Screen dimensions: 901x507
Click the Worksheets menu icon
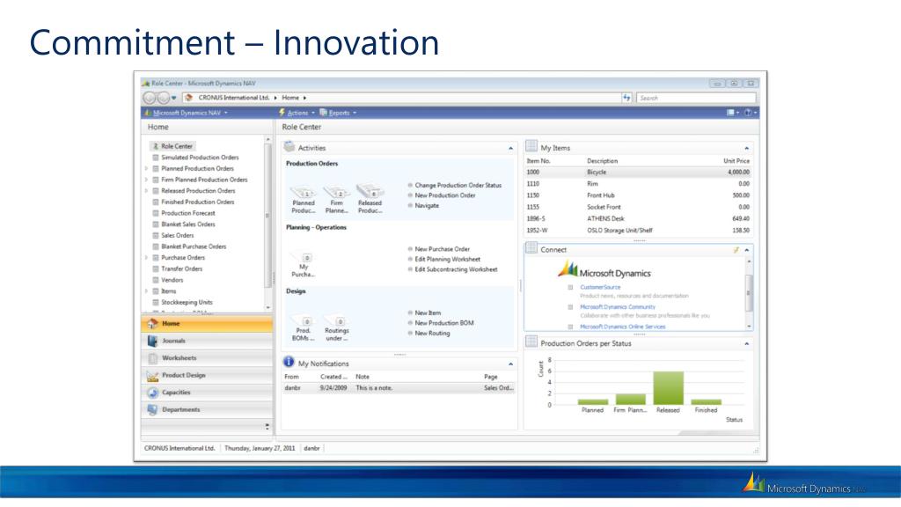tap(152, 358)
